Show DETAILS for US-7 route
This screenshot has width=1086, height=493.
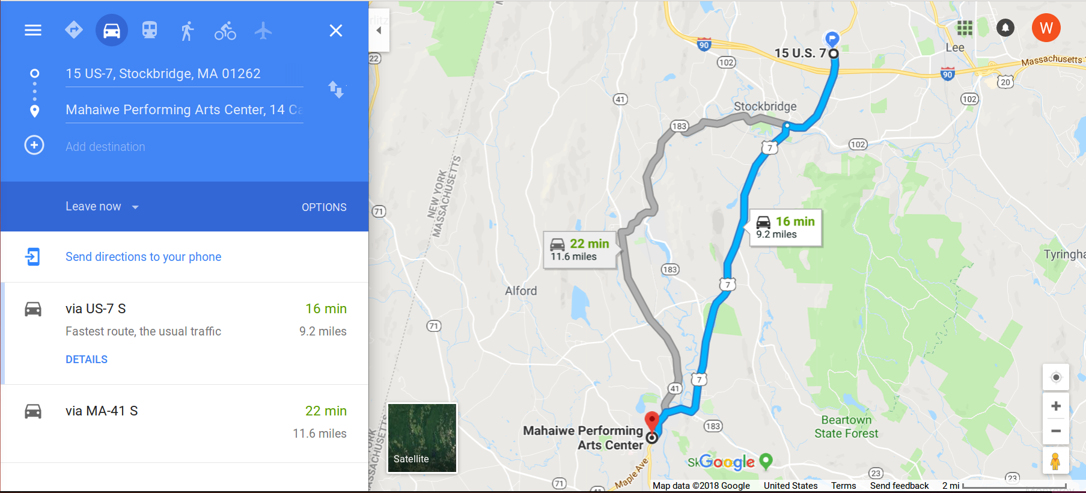87,360
